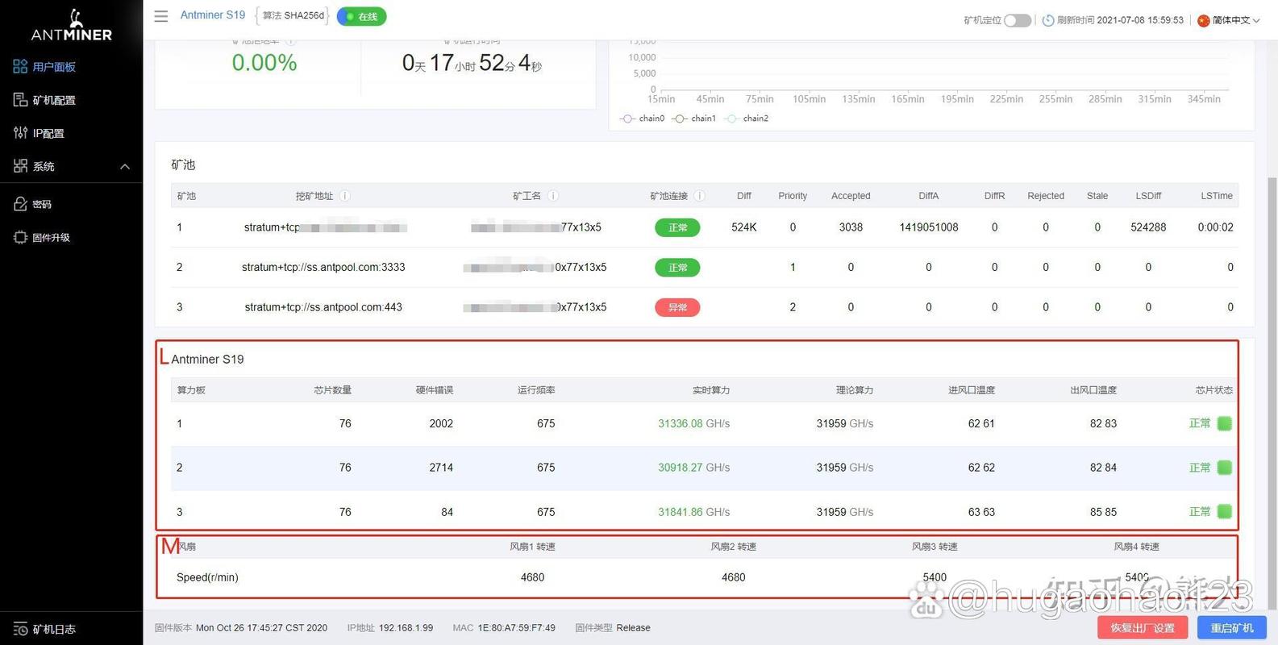This screenshot has width=1278, height=645.
Task: Open 矿机配置 in the sidebar
Action: click(x=53, y=100)
